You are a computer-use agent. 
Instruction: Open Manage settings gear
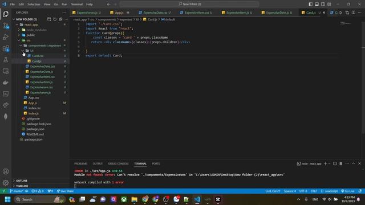pos(6,183)
